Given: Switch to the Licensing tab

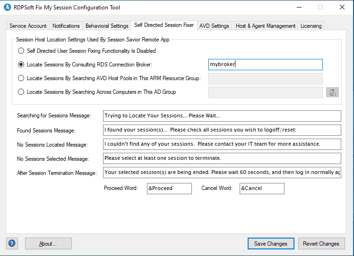Looking at the screenshot, I should pyautogui.click(x=311, y=26).
